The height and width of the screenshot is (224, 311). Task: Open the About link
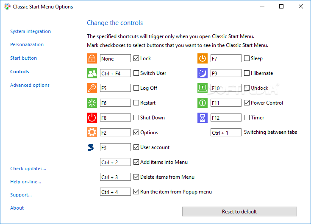17,208
